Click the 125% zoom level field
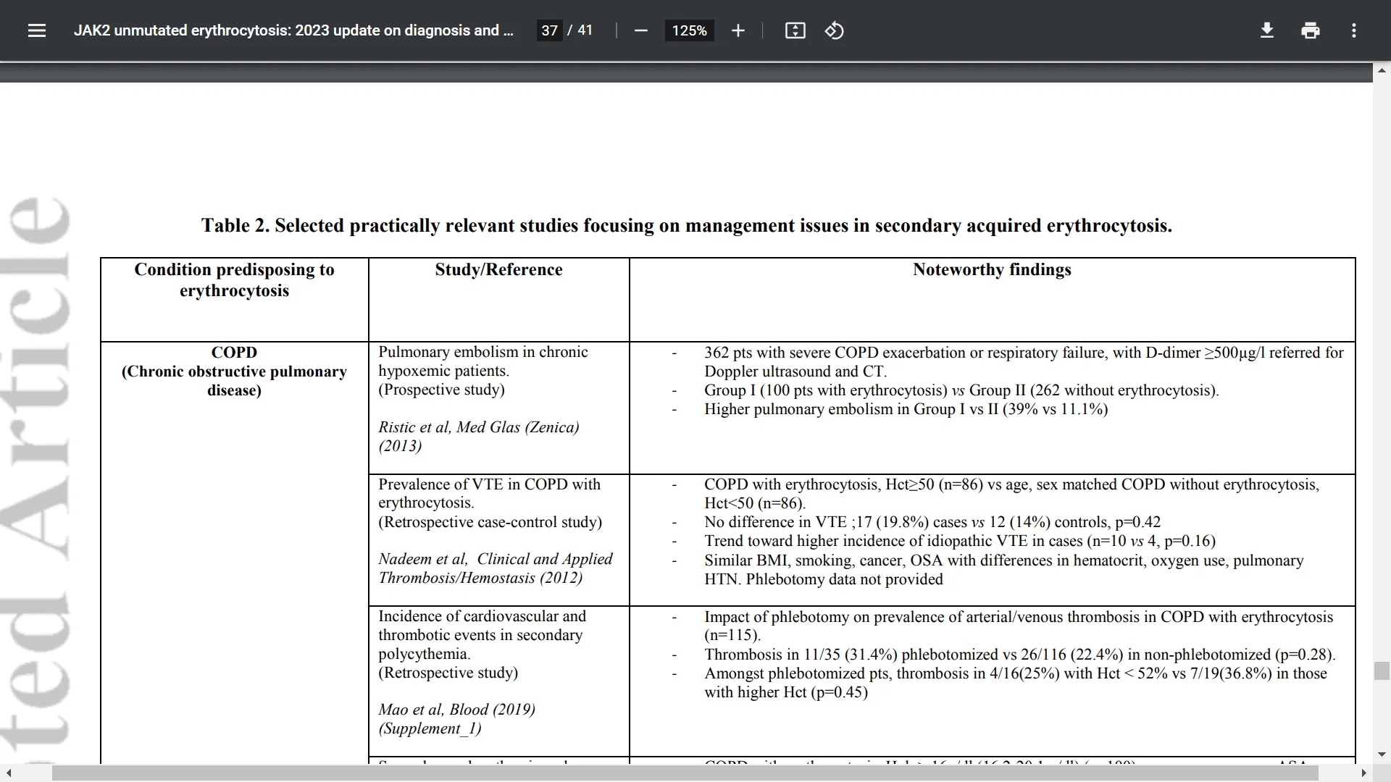Image resolution: width=1391 pixels, height=782 pixels. pos(689,30)
